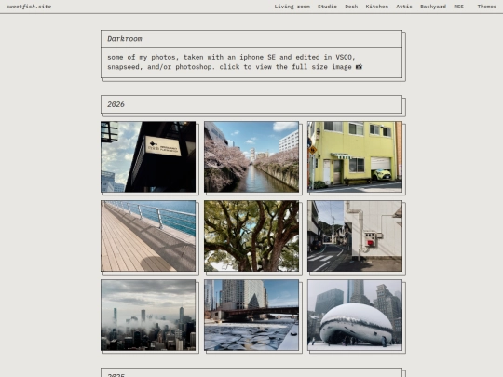Open the sweetfish.site home link
This screenshot has width=503, height=377.
[x=29, y=7]
